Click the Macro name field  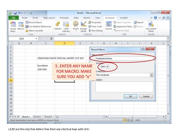click(124, 58)
